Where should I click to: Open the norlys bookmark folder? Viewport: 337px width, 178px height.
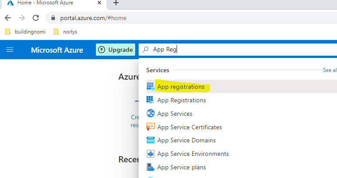[65, 32]
